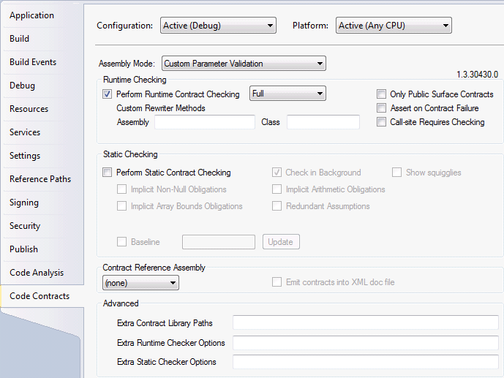The image size is (504, 378).
Task: Switch to the Signing tab
Action: click(24, 203)
